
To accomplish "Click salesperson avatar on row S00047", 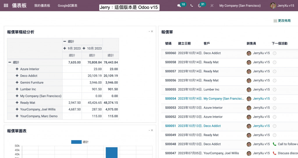I will pos(249,153).
